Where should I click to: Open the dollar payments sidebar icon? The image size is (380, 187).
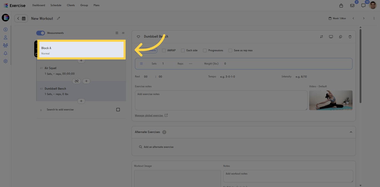coord(5,29)
